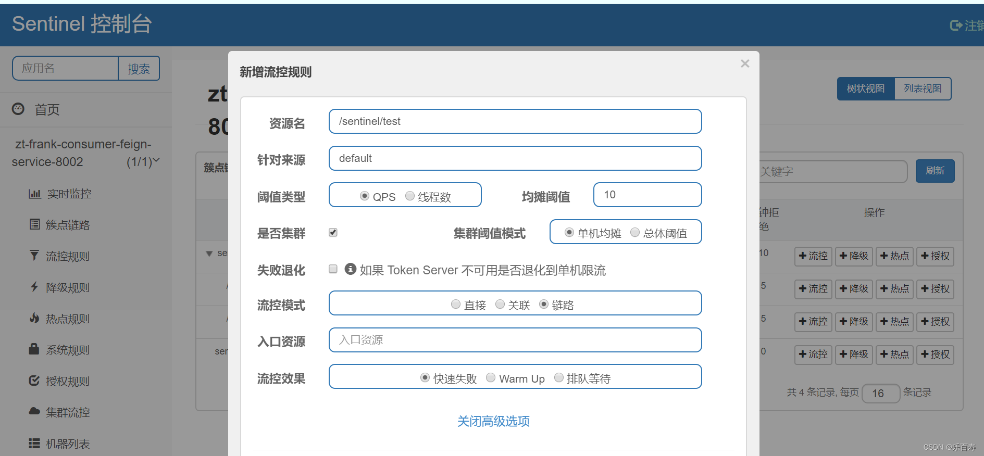Select the QPS threshold type radio
This screenshot has height=456, width=984.
point(365,196)
